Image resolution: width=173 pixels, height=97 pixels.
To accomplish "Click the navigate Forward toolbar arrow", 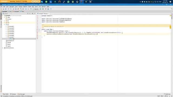I will coord(28,9).
